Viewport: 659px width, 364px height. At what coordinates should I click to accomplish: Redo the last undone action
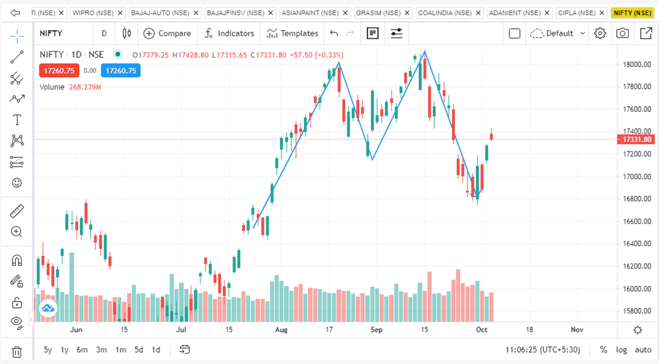click(350, 33)
